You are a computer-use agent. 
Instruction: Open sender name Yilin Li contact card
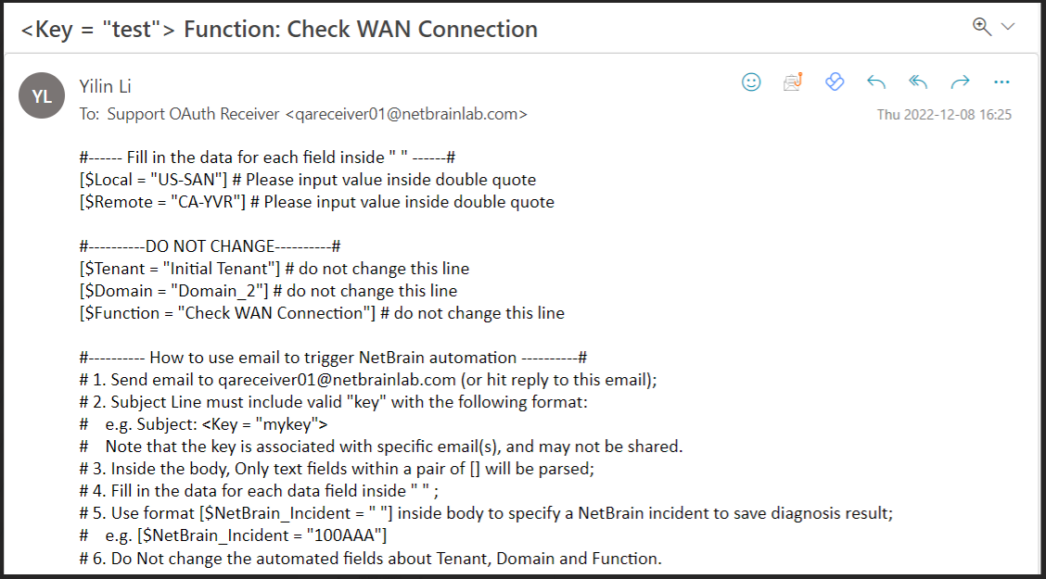click(105, 86)
